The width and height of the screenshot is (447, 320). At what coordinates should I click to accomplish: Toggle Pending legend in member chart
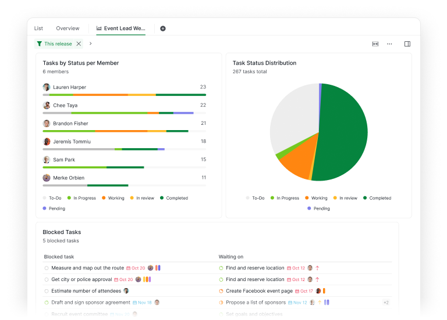[x=54, y=208]
